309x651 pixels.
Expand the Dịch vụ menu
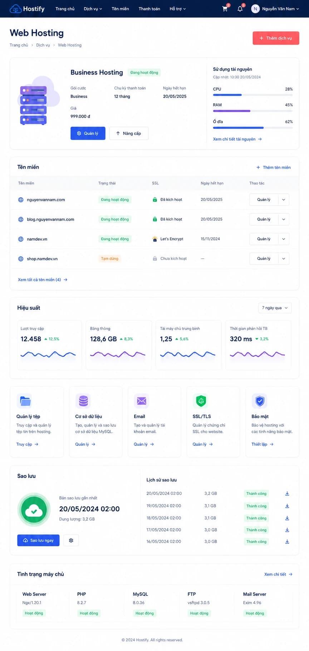[93, 9]
